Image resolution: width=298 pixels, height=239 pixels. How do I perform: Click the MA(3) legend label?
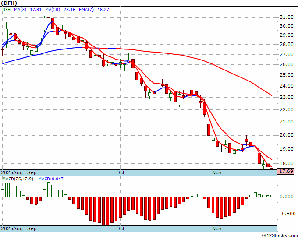click(x=20, y=10)
